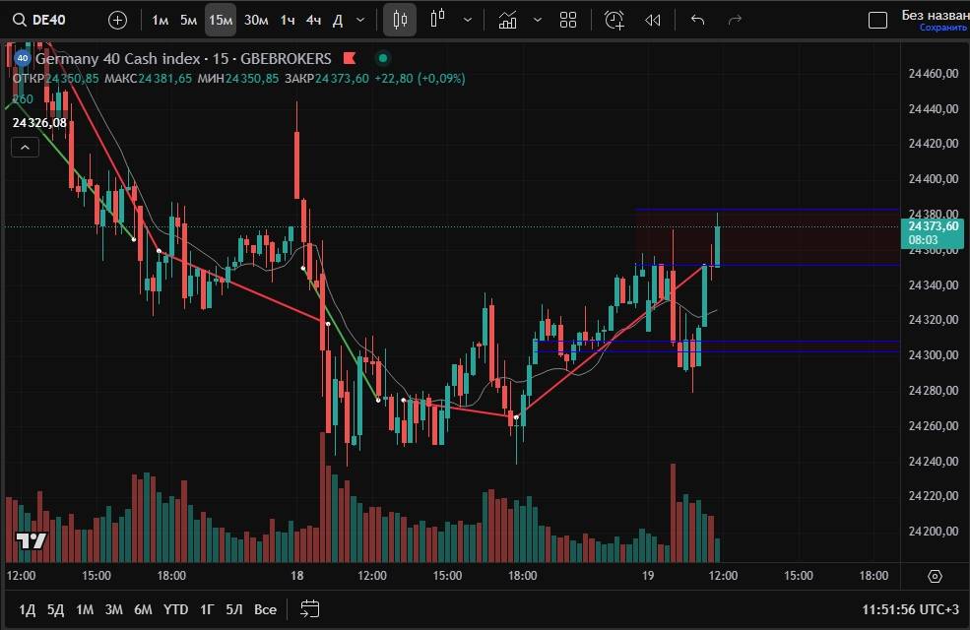Open the Indicators icon in top toolbar
This screenshot has height=630, width=970.
508,20
